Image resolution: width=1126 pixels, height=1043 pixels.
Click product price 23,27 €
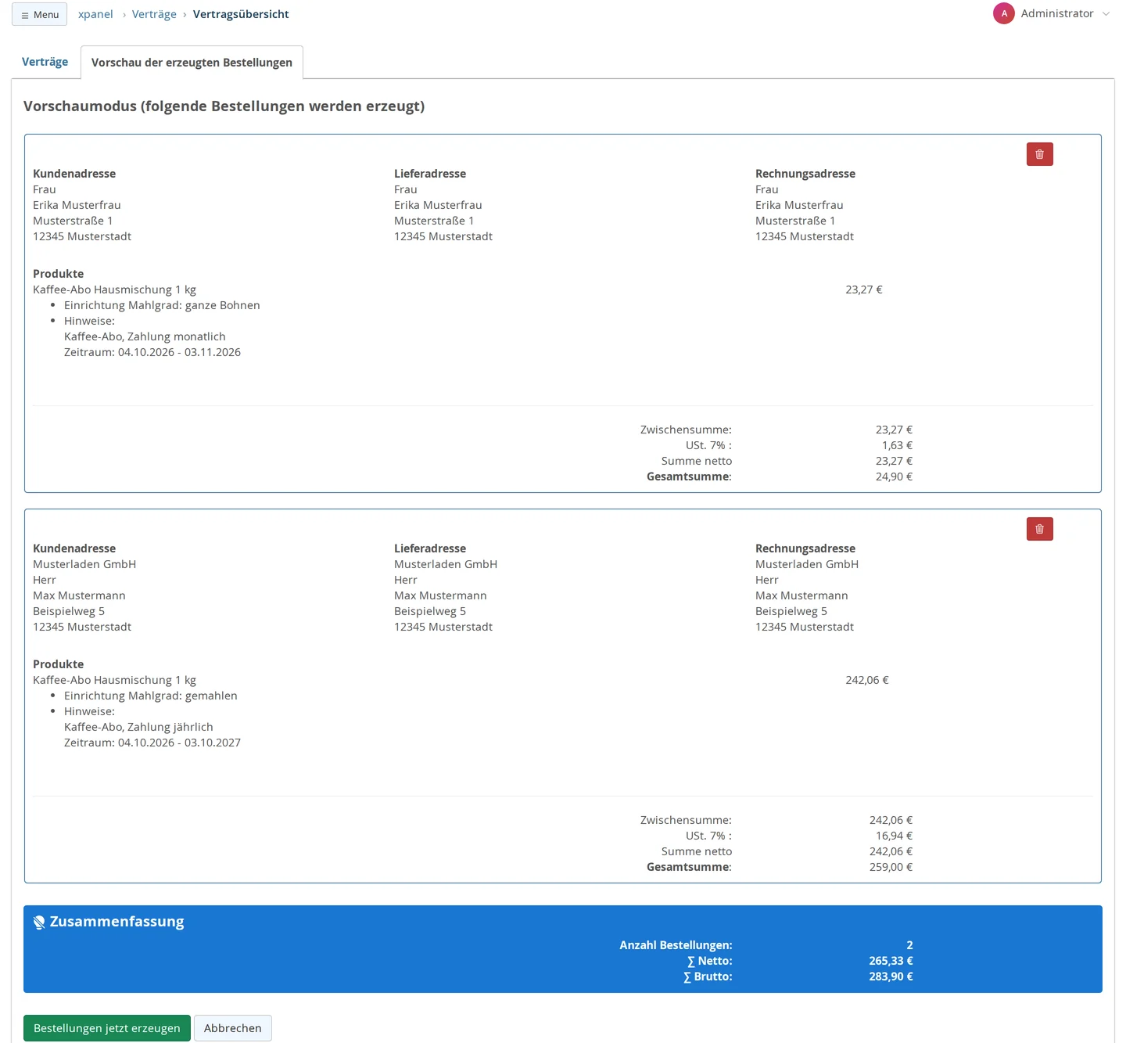tap(864, 290)
